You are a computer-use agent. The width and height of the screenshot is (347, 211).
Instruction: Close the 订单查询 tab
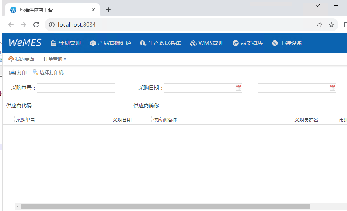(x=65, y=59)
